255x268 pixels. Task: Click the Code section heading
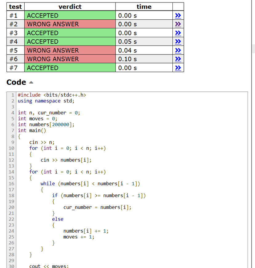16,82
